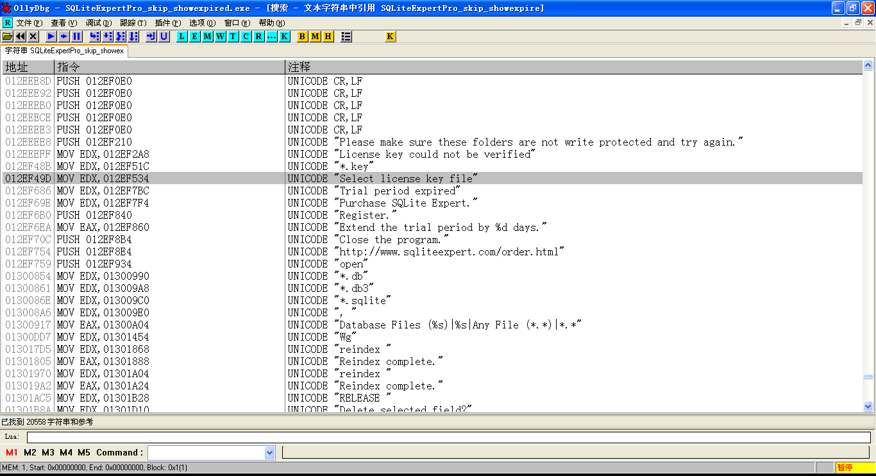Select row "Close the program."
The height and width of the screenshot is (476, 876).
(x=433, y=239)
